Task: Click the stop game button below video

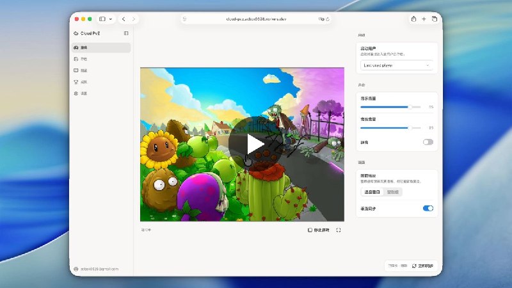Action: click(318, 230)
